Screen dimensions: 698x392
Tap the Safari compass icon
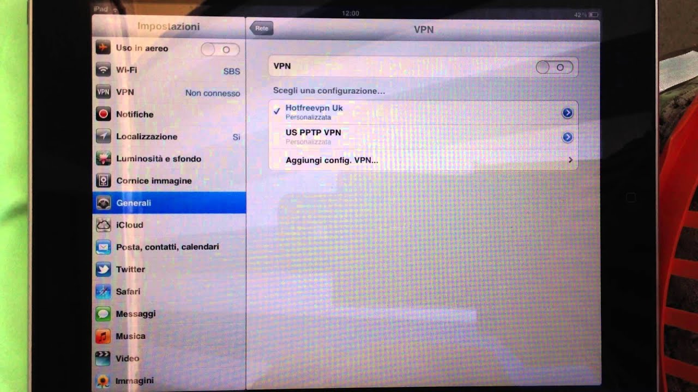[x=103, y=292]
